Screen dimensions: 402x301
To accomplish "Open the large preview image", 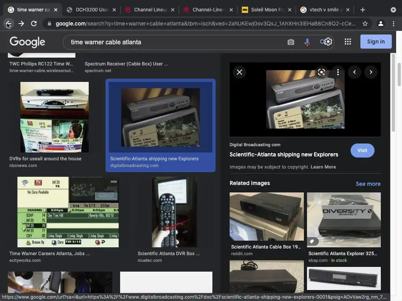I will coord(305,99).
